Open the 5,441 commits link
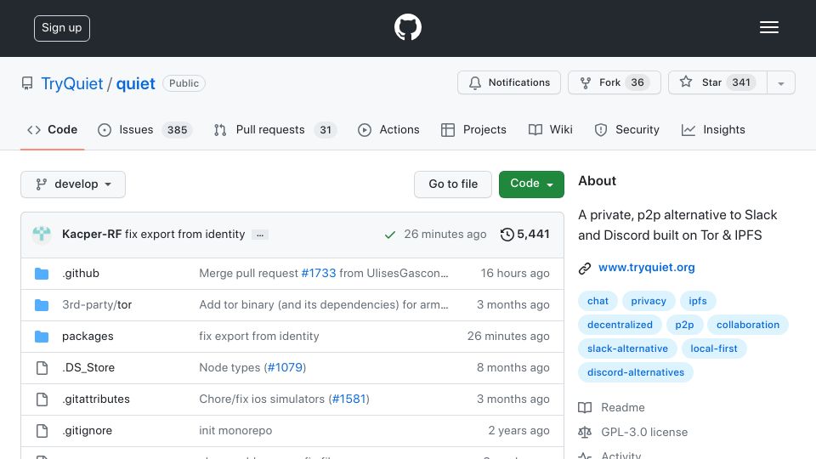This screenshot has height=459, width=816. coord(525,235)
